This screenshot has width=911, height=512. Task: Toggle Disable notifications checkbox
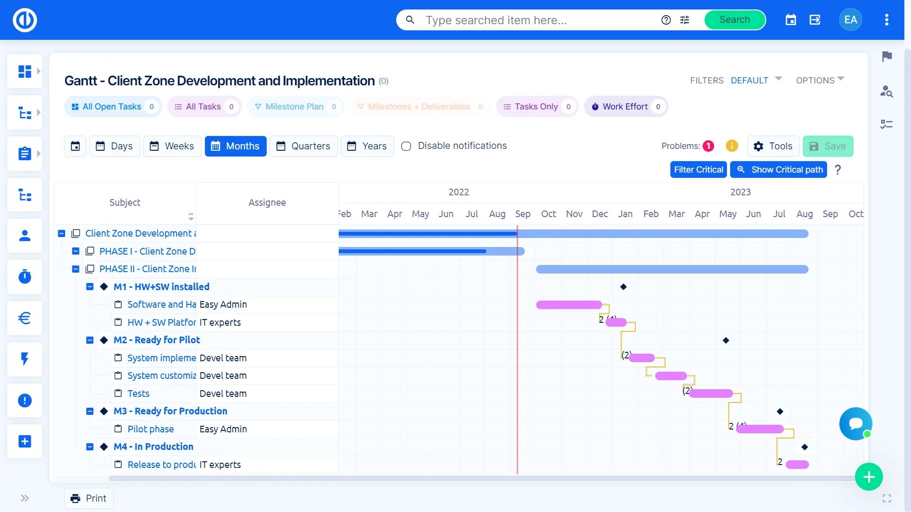point(406,146)
